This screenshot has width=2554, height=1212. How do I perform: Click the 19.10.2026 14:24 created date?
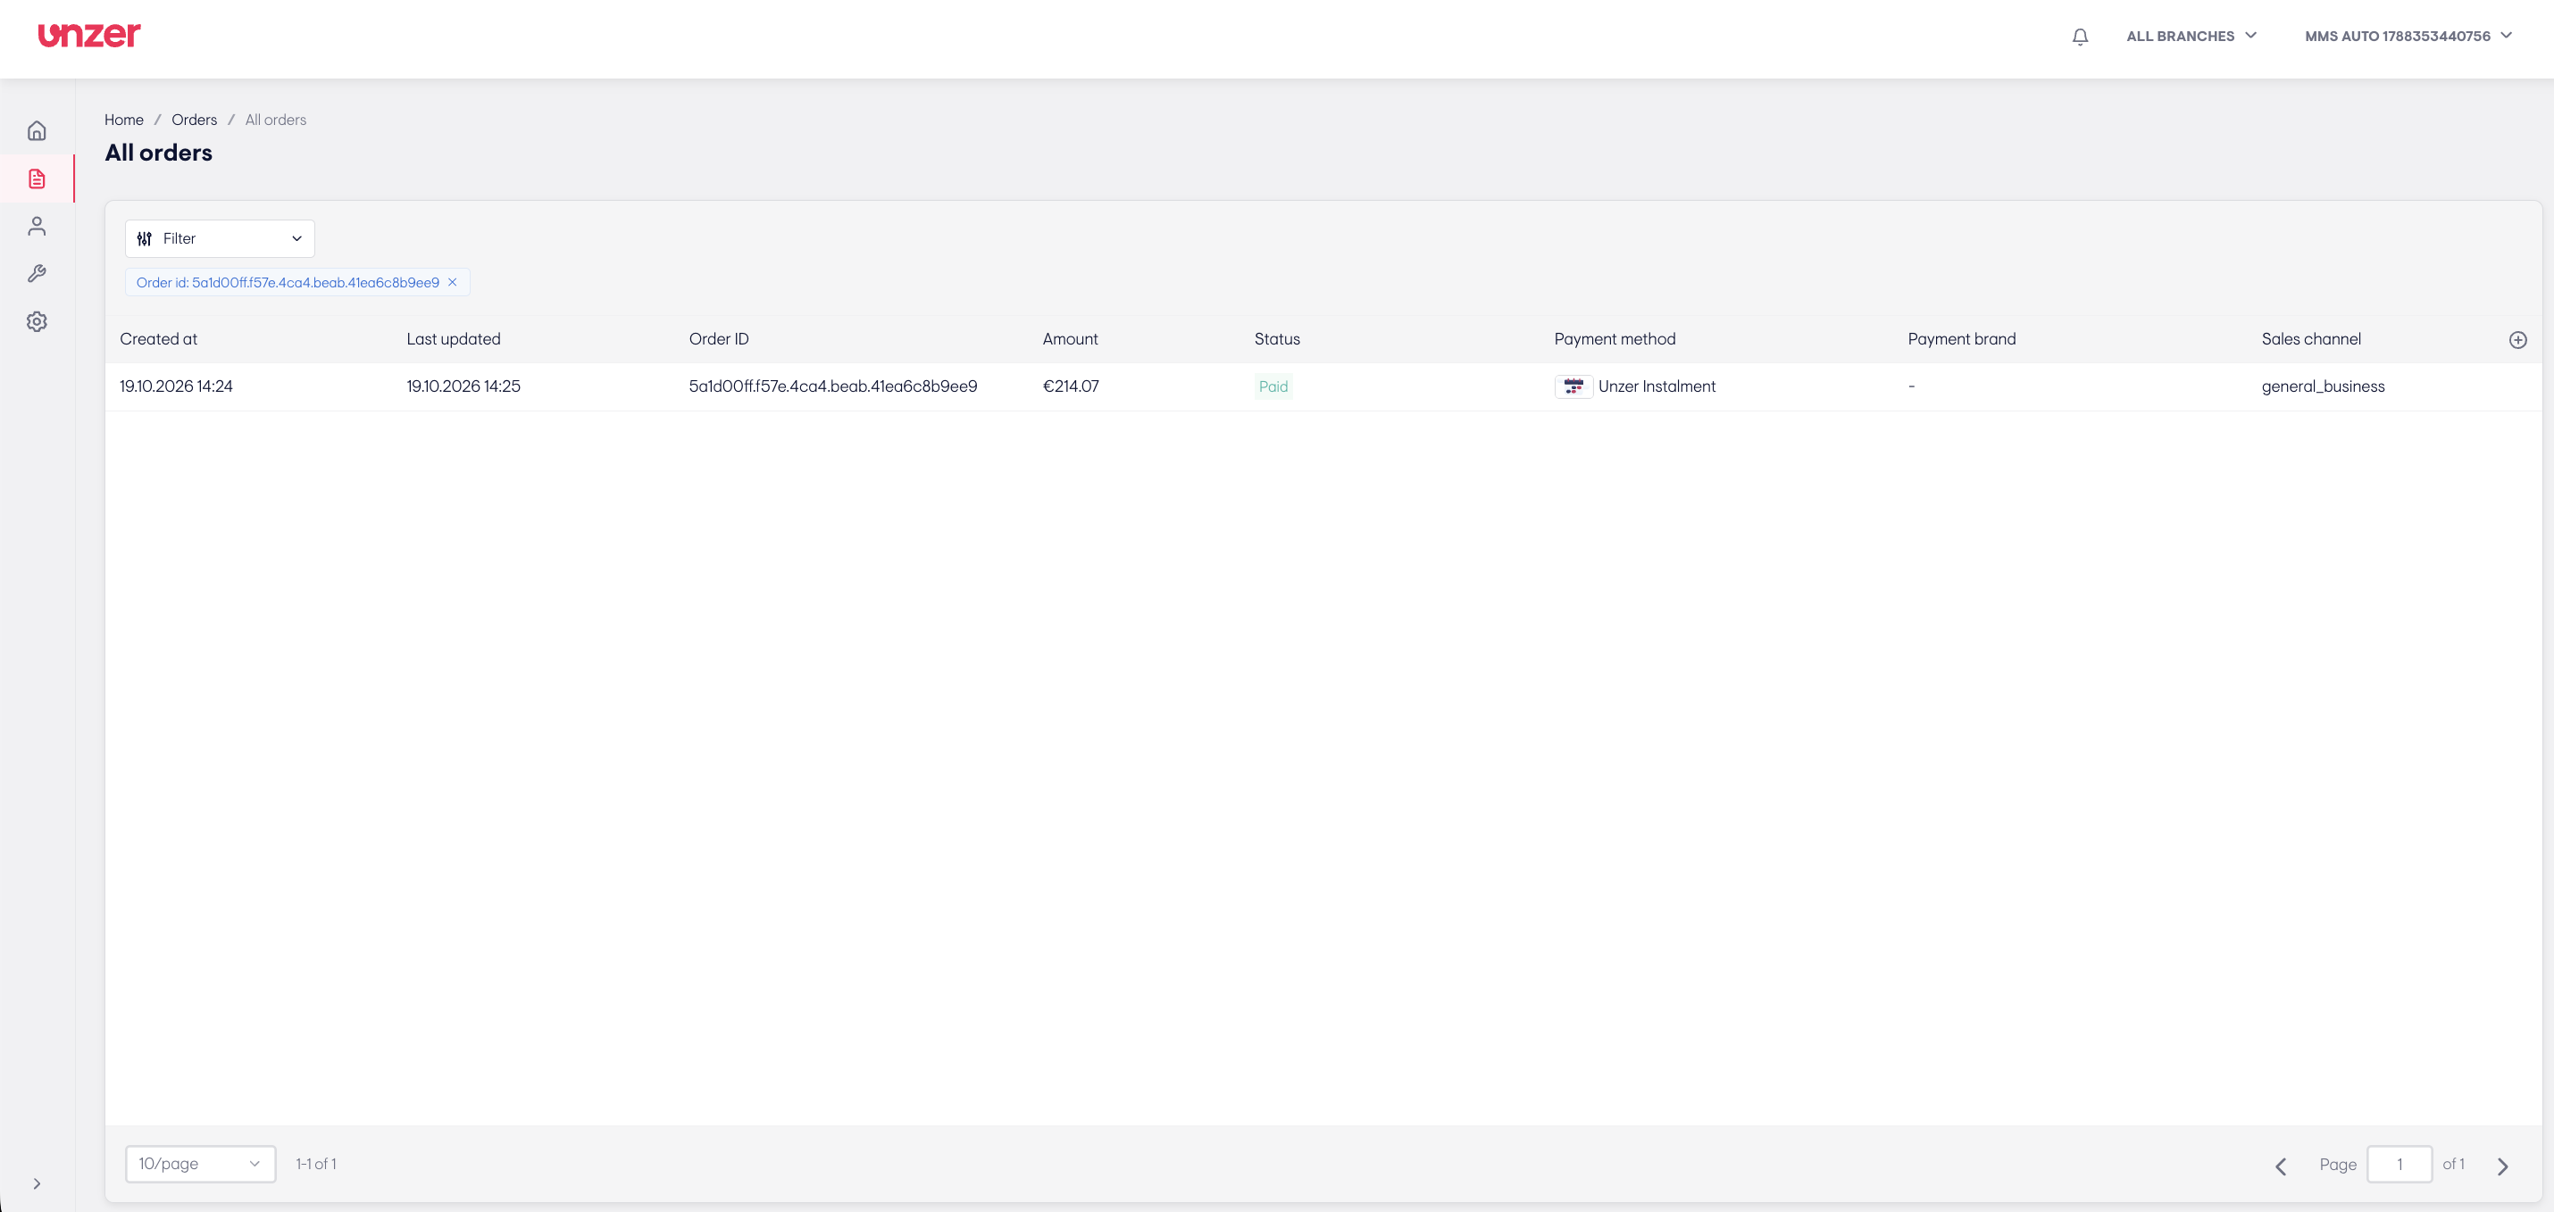177,386
